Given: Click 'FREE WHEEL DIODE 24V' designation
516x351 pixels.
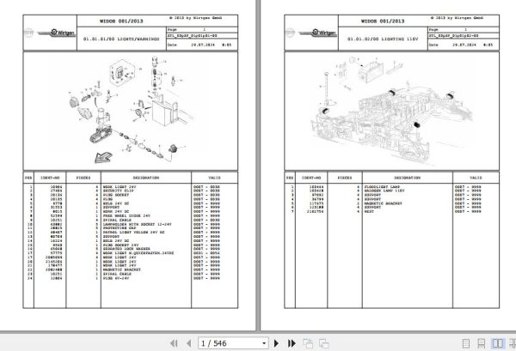Looking at the screenshot, I should [126, 215].
